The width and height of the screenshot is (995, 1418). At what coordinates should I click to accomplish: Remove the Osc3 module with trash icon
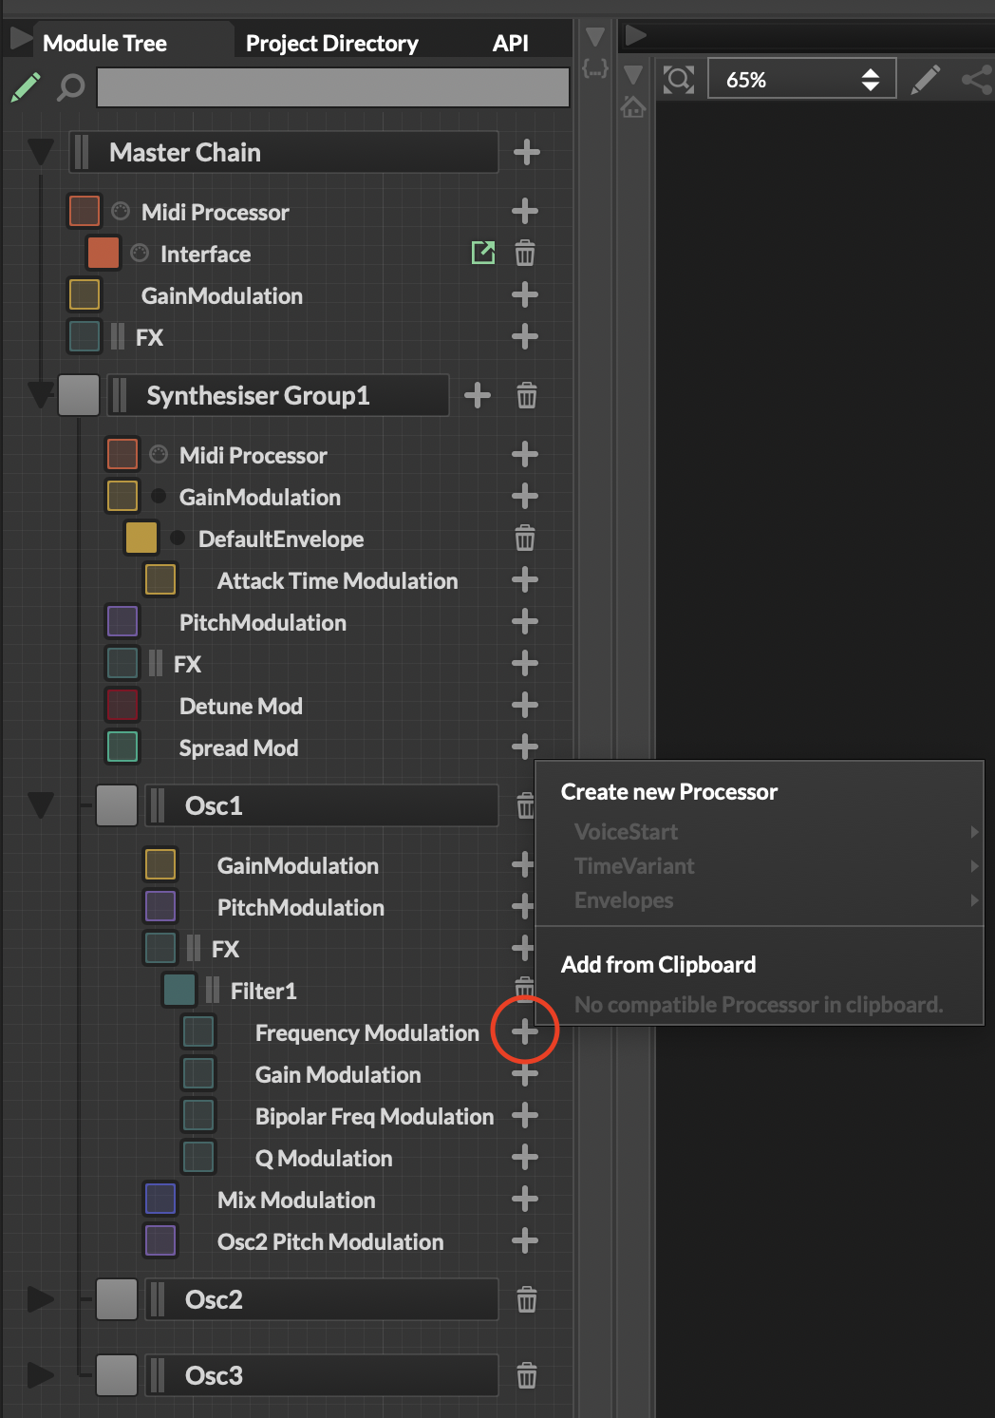point(526,1375)
